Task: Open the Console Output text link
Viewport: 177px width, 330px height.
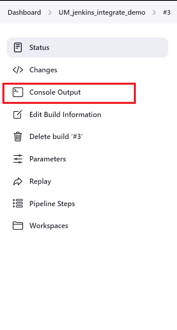Action: (x=55, y=92)
